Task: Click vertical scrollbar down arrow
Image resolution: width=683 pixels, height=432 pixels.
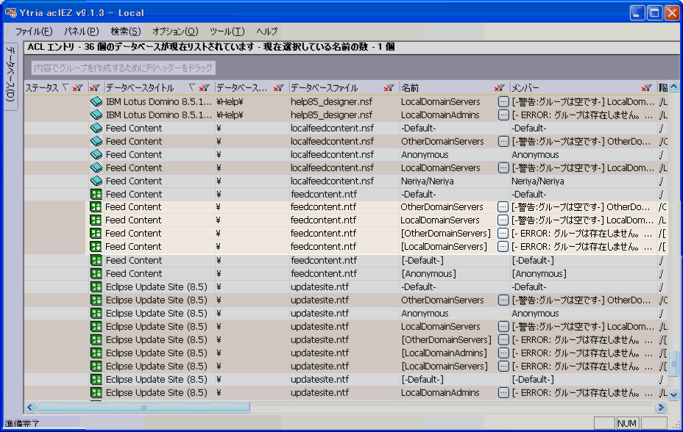Action: pos(673,395)
